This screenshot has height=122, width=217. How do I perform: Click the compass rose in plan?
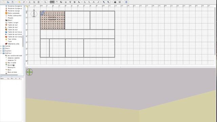coord(34,14)
